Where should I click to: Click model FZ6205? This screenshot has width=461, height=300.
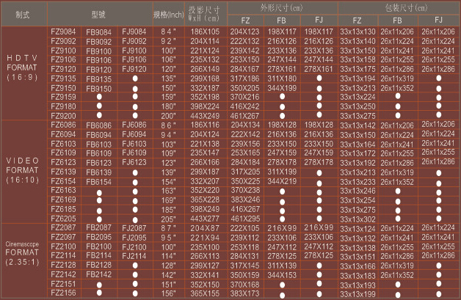click(x=63, y=219)
